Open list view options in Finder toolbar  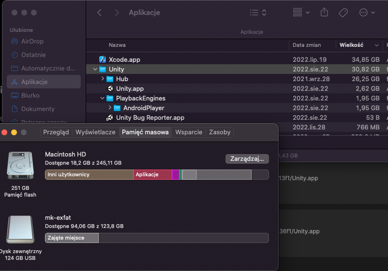tap(258, 13)
